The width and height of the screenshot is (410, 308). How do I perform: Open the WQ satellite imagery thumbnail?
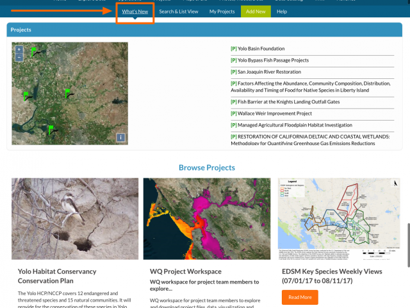point(207,219)
